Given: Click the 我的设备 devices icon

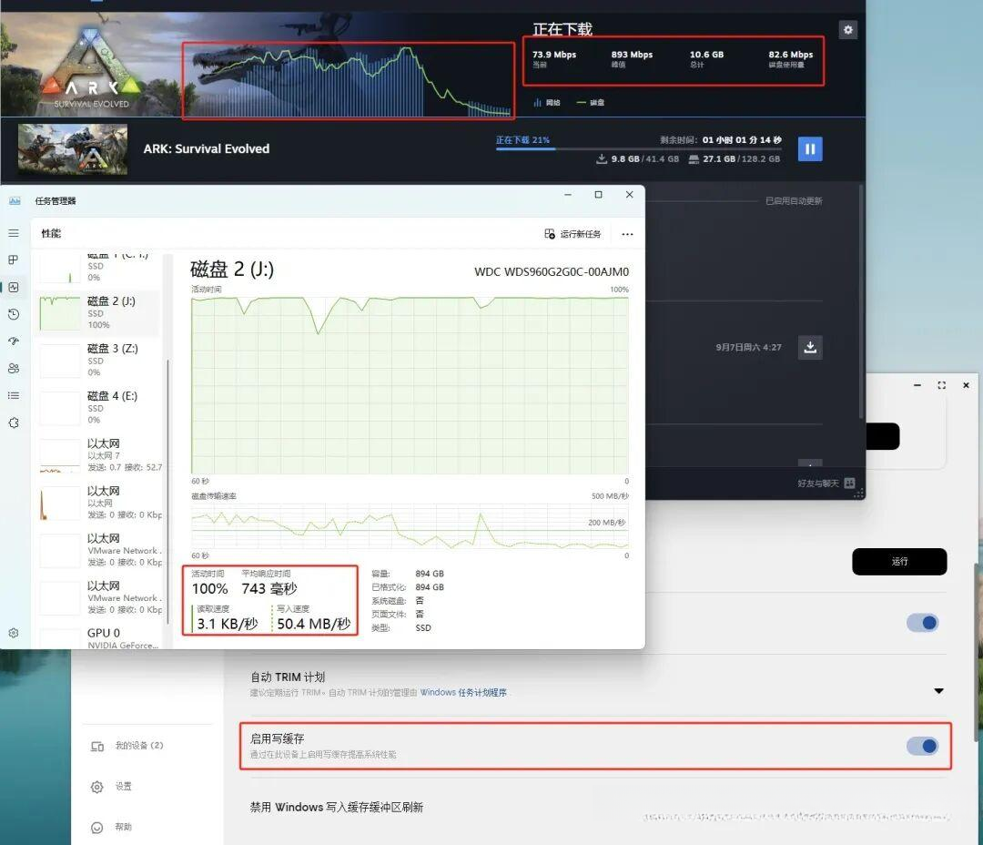Looking at the screenshot, I should [97, 746].
